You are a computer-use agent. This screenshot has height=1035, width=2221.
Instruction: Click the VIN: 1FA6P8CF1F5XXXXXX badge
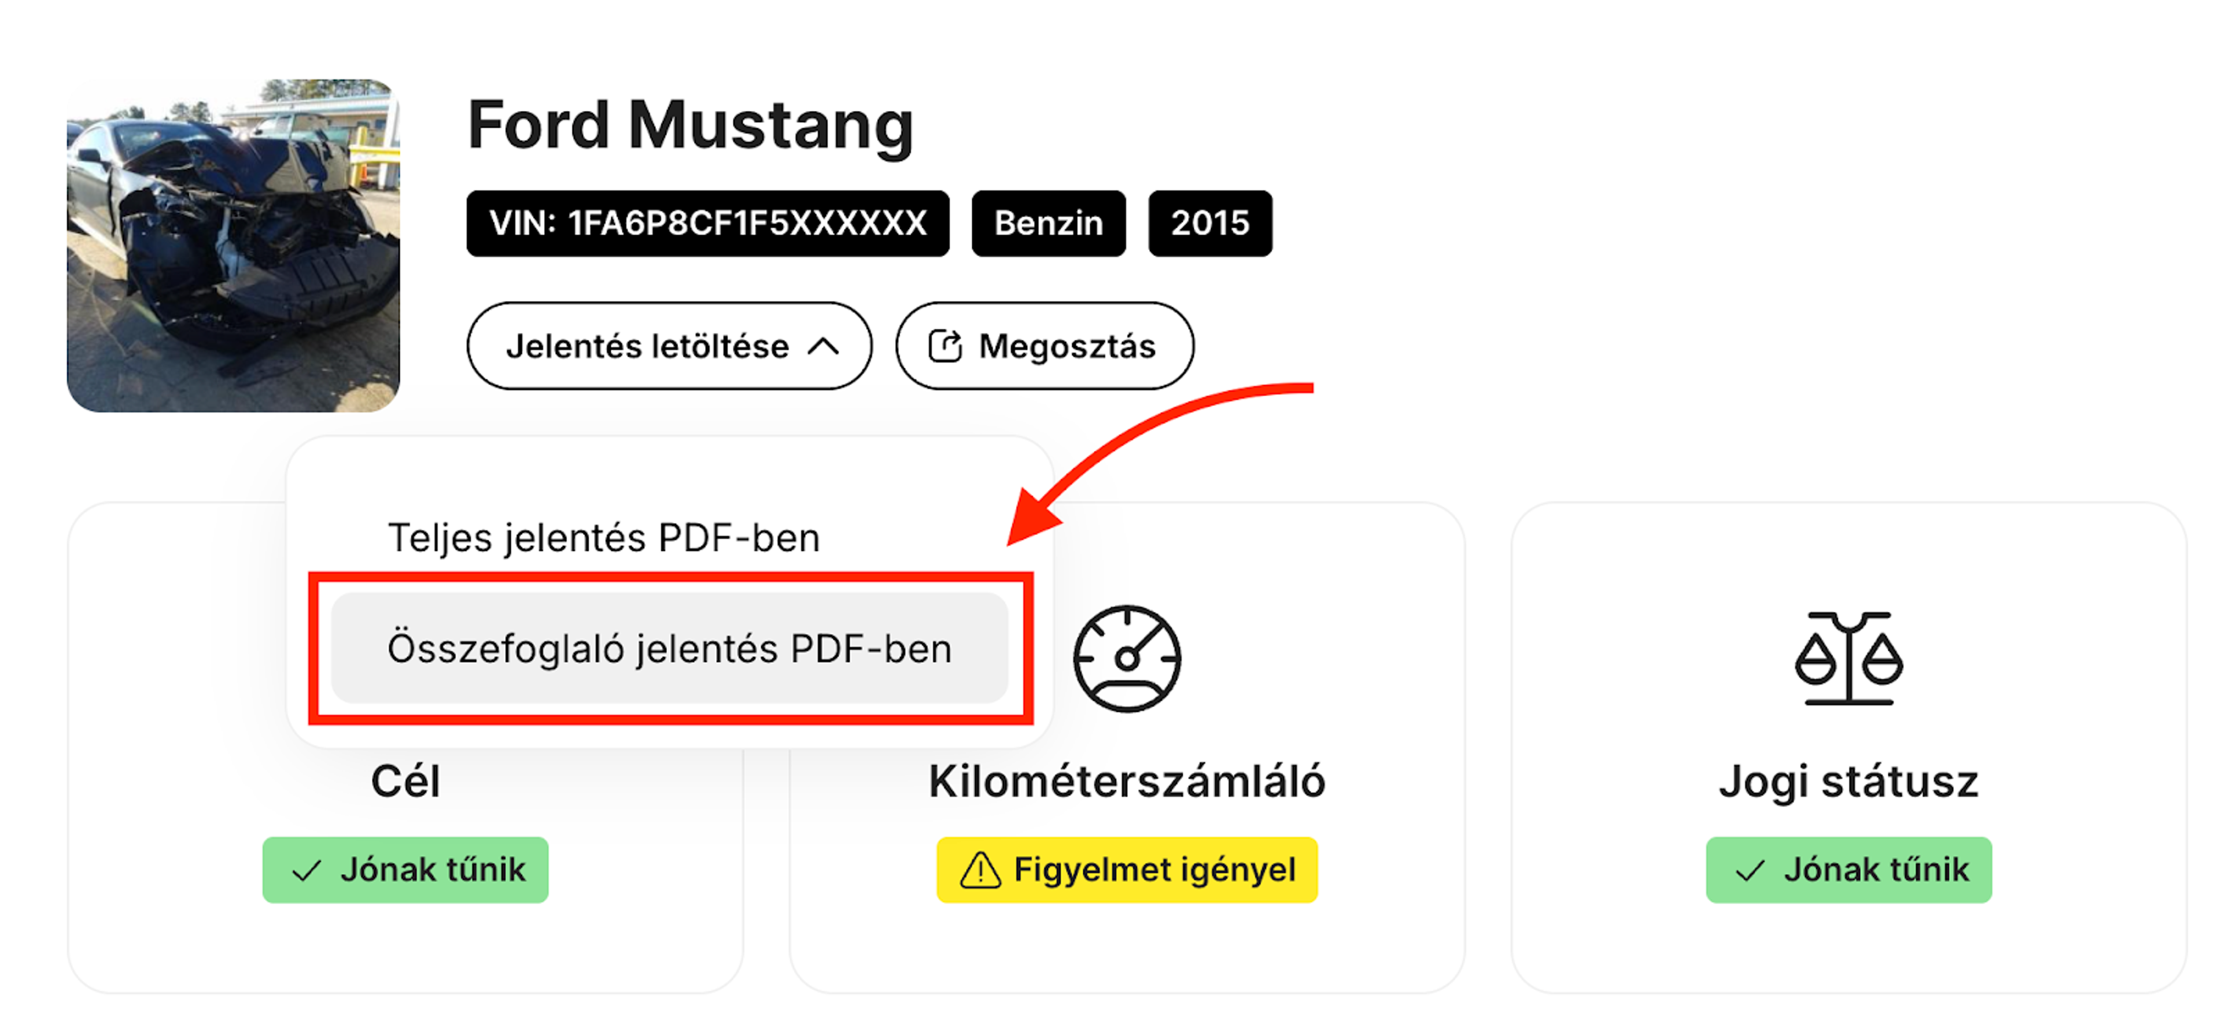click(x=708, y=223)
